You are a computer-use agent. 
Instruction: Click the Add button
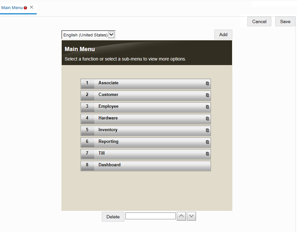(x=223, y=34)
